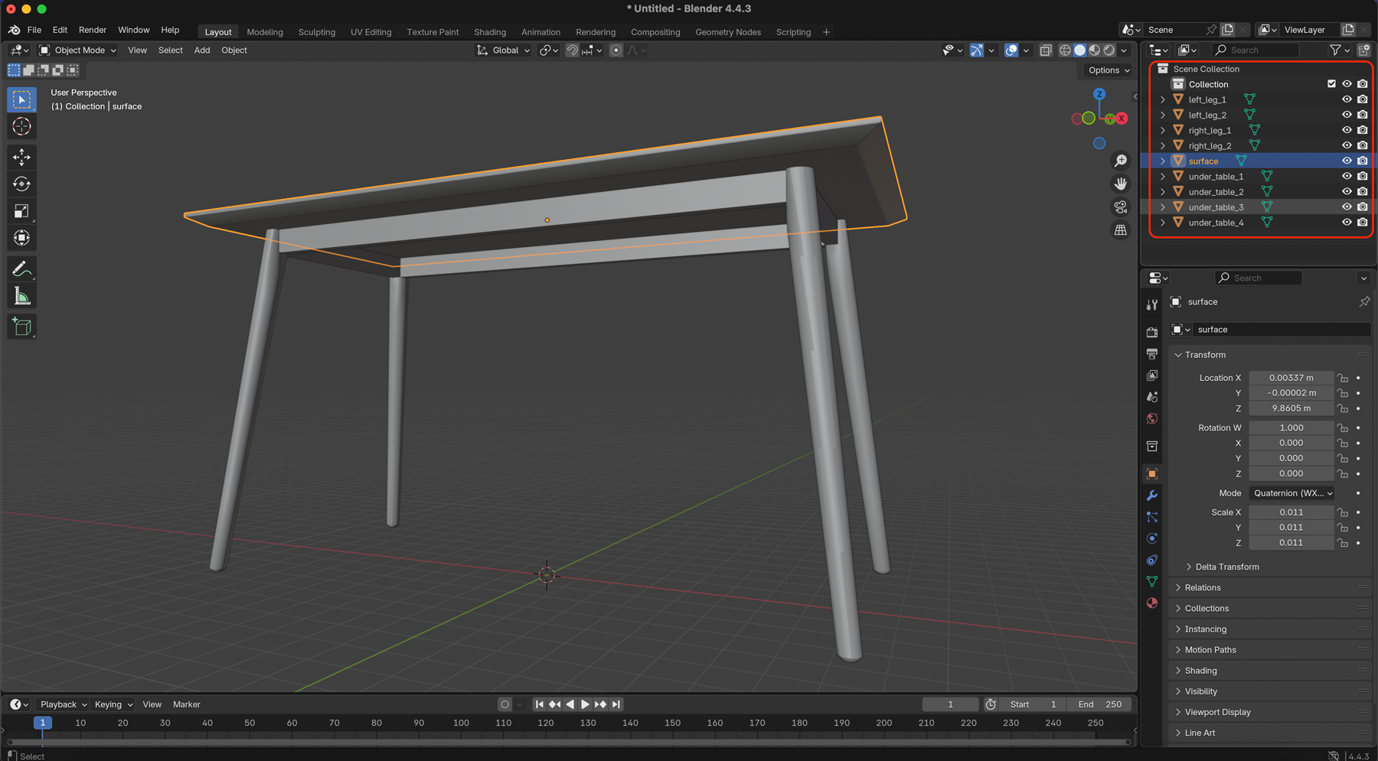Click the Scale X value slider
This screenshot has height=761, width=1378.
(1291, 512)
